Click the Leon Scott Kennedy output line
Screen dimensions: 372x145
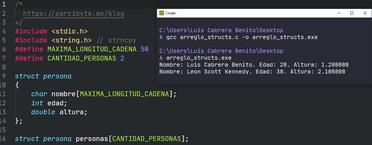tap(252, 72)
